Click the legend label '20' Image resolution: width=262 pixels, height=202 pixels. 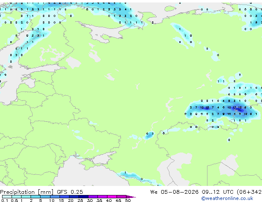pyautogui.click(x=71, y=200)
